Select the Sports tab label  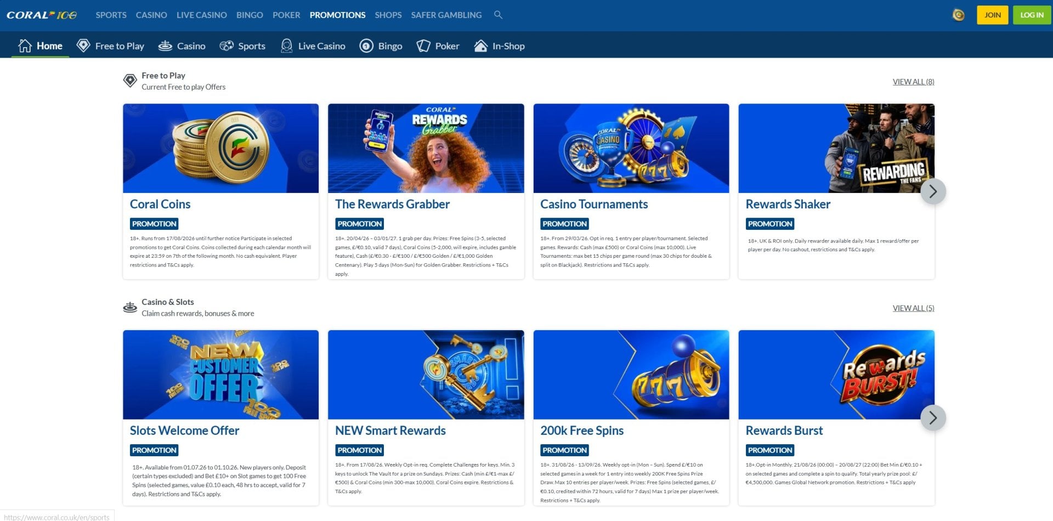click(252, 46)
